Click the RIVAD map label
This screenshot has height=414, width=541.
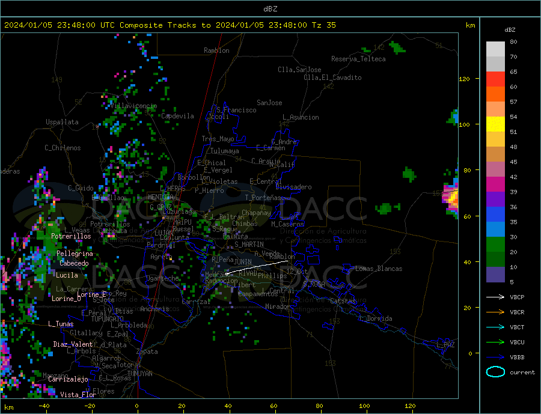248,273
